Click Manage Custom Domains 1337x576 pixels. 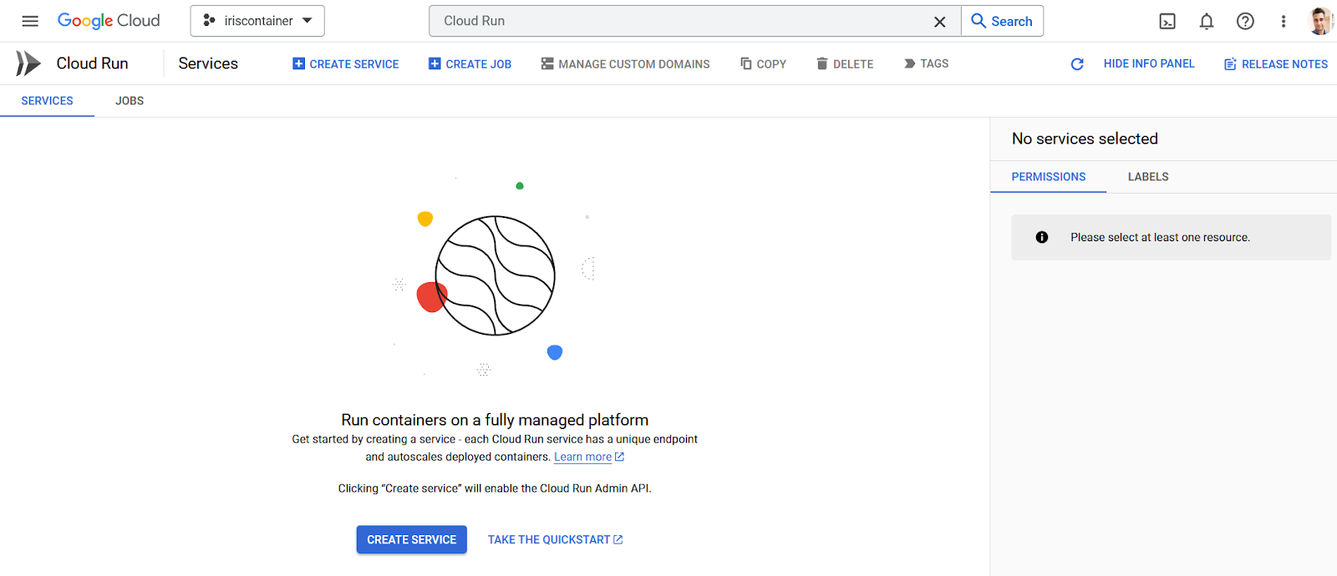pos(625,64)
